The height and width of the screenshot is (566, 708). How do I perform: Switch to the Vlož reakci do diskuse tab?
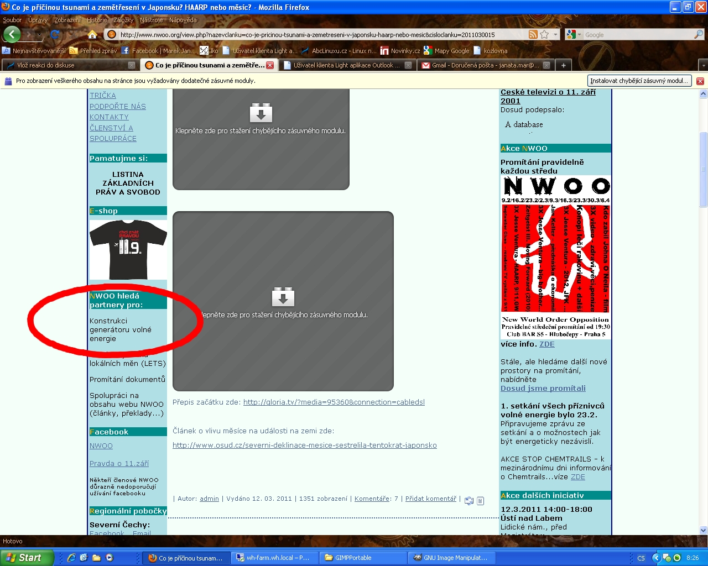tap(70, 65)
